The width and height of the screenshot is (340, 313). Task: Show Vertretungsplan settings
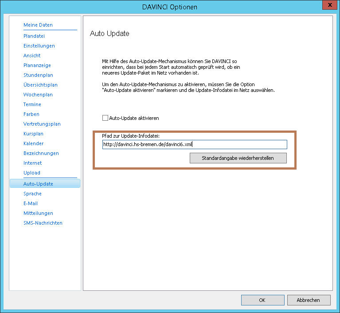(42, 124)
